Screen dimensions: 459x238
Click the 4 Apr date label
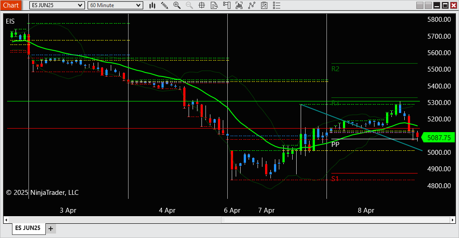(167, 210)
